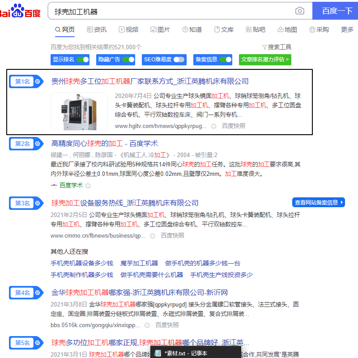Click related search 手机壳制作机器多少钱

[x=82, y=275]
